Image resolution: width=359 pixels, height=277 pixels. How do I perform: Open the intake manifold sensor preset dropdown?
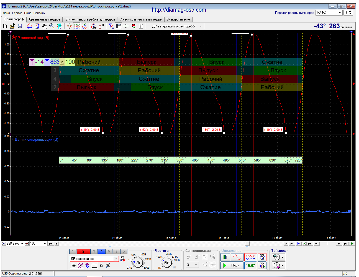click(201, 26)
